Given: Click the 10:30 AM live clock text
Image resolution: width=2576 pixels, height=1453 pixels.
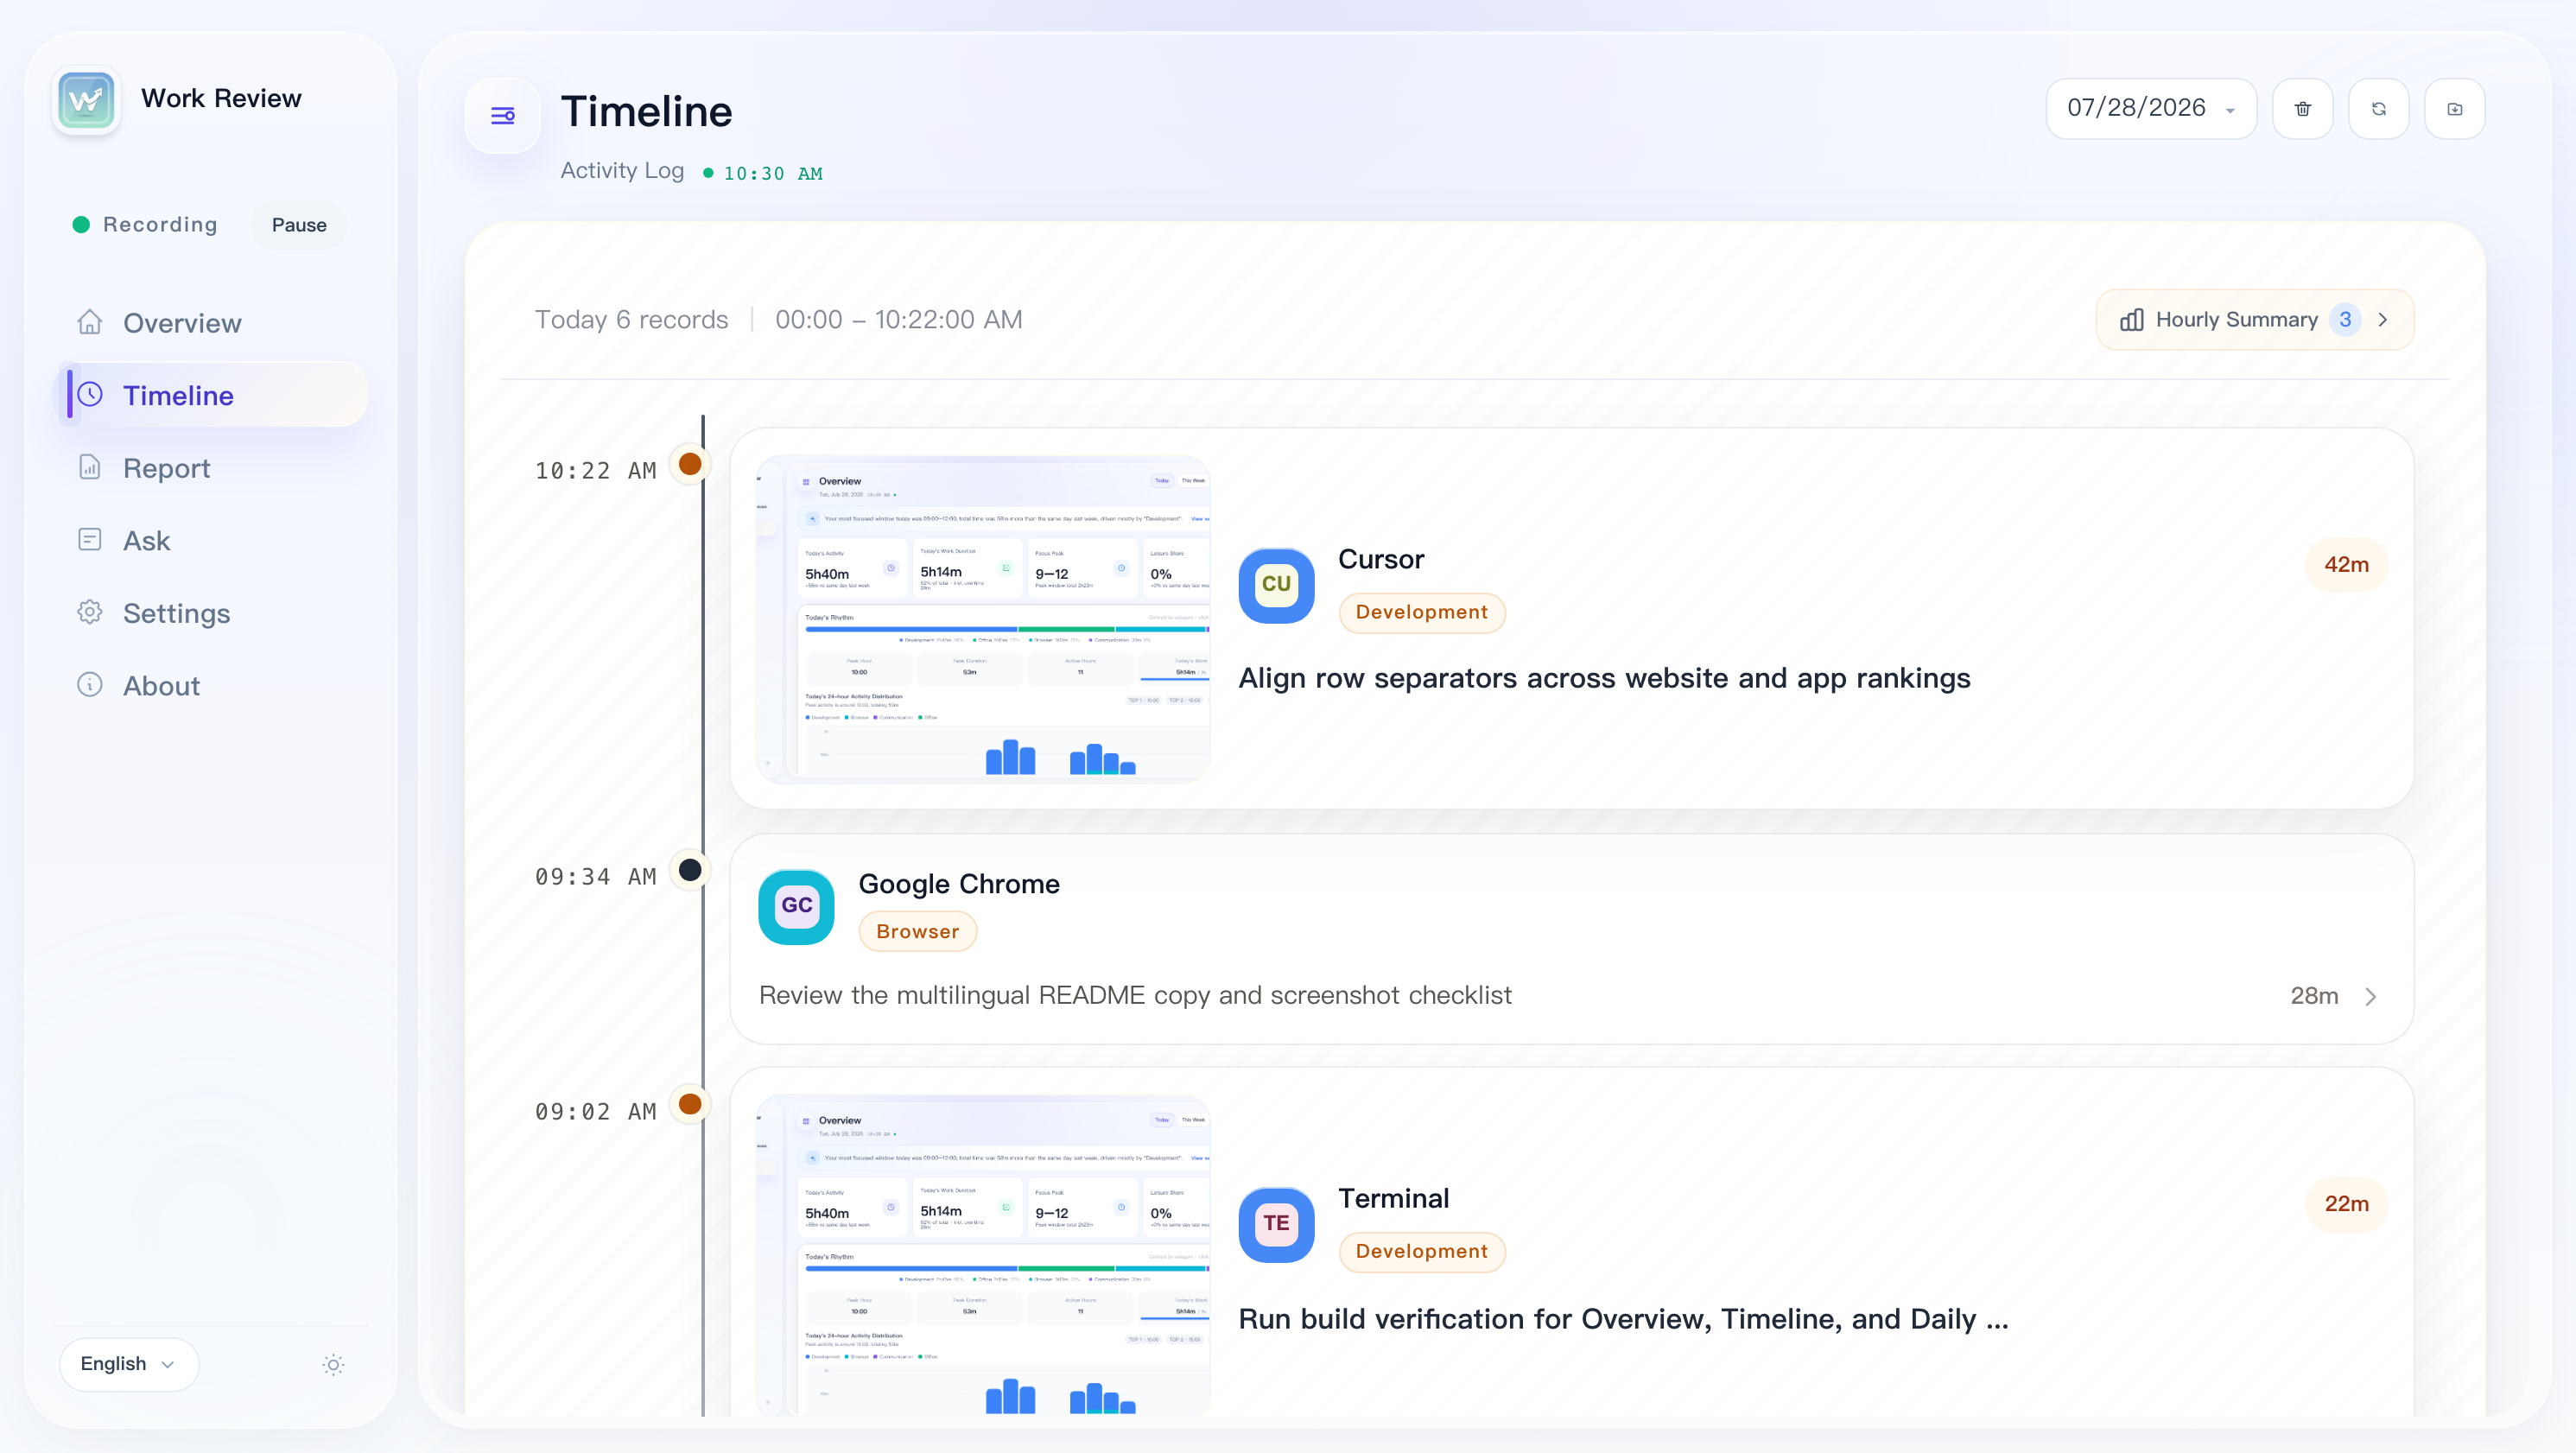Looking at the screenshot, I should 773,174.
